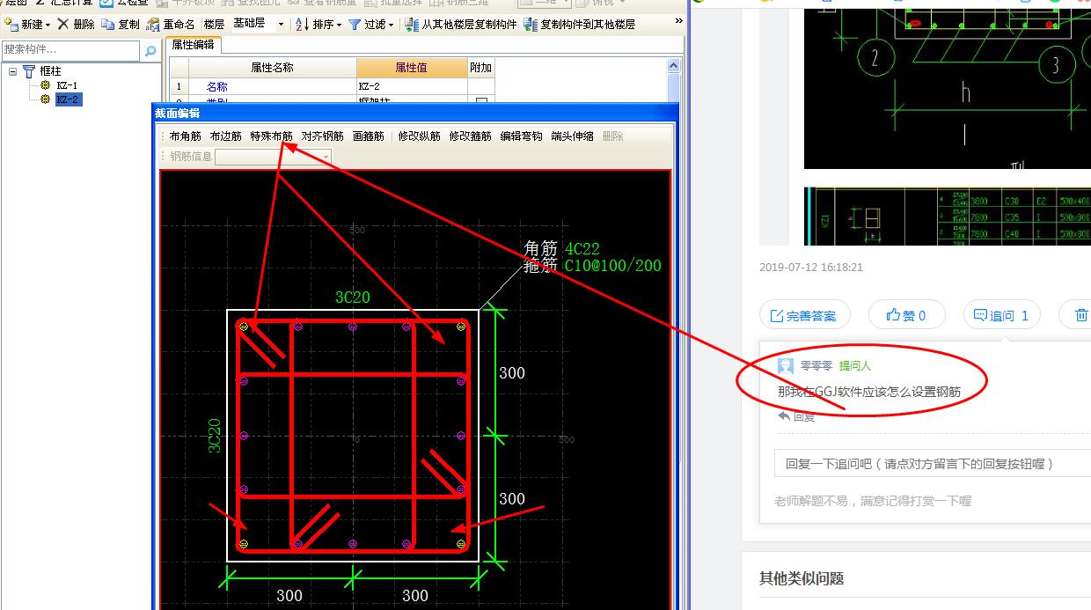Switch to the 属性编辑 tab

(x=193, y=45)
